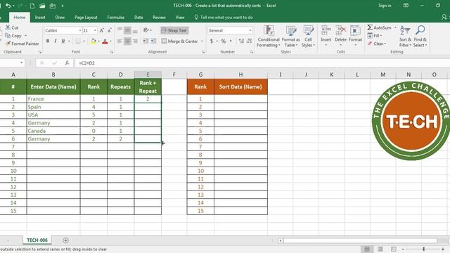The height and width of the screenshot is (253, 450).
Task: Toggle Align Left
Action: (120, 41)
